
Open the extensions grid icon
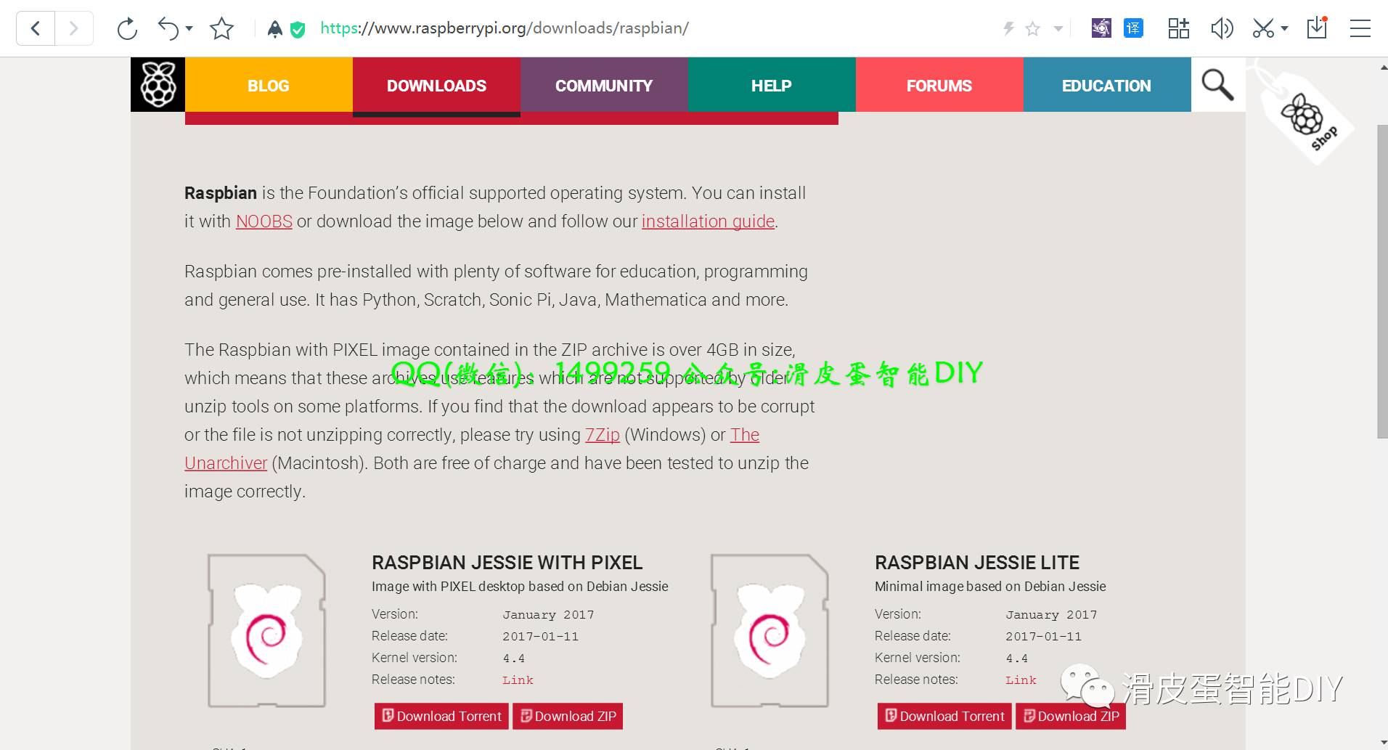tap(1178, 28)
